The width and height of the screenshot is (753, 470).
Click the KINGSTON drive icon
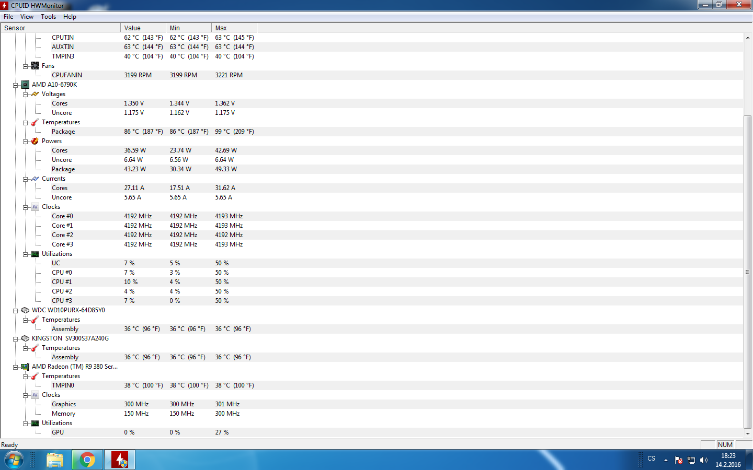(25, 338)
